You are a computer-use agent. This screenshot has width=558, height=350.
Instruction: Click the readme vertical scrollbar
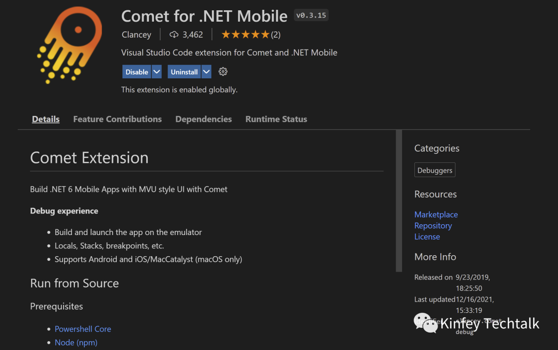[399, 201]
